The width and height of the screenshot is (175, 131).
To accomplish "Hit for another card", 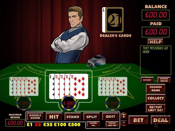I will point(54,117).
